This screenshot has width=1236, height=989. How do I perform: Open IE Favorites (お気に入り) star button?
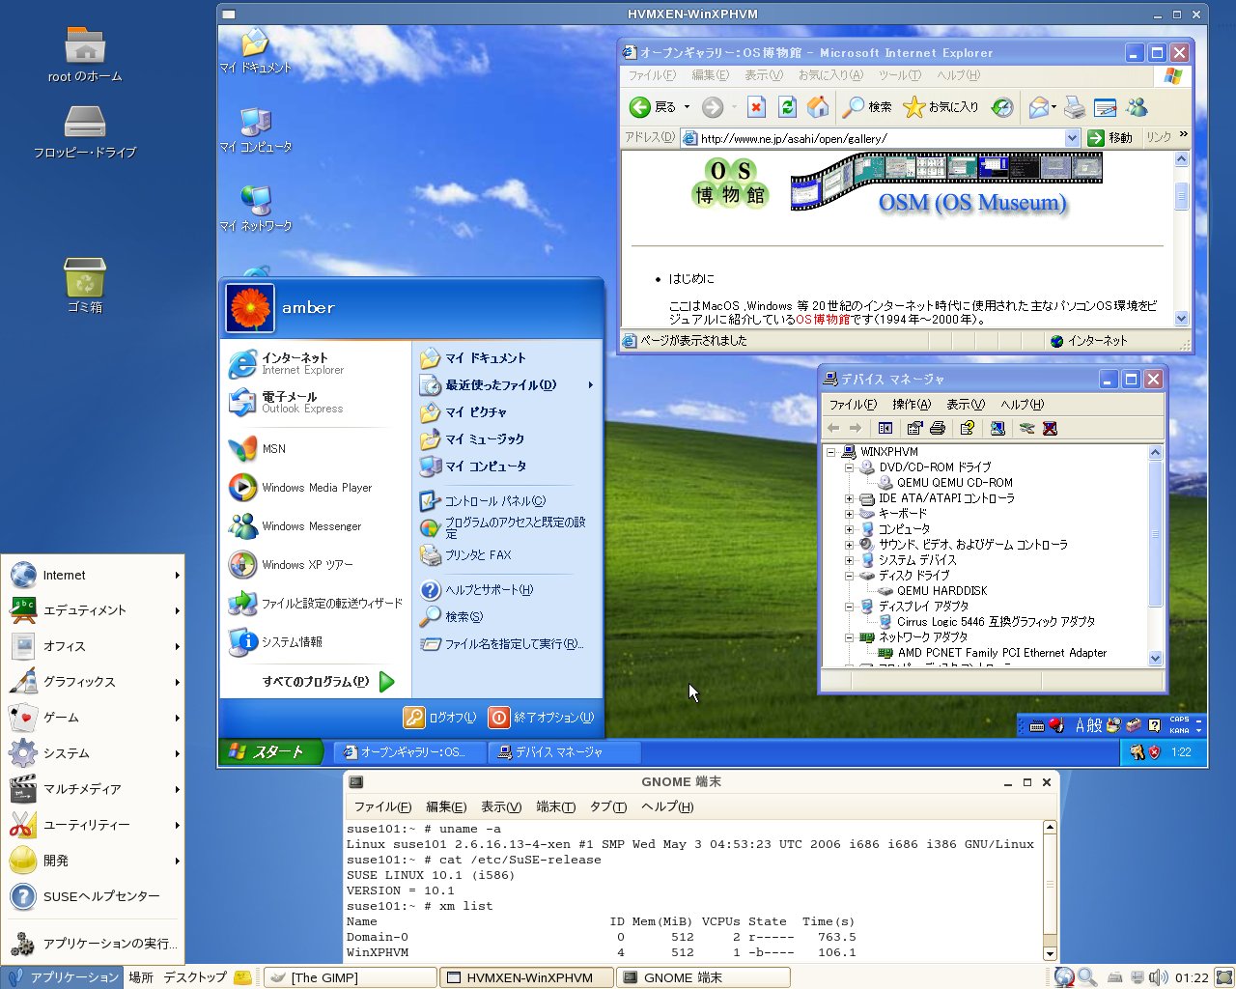[x=941, y=107]
